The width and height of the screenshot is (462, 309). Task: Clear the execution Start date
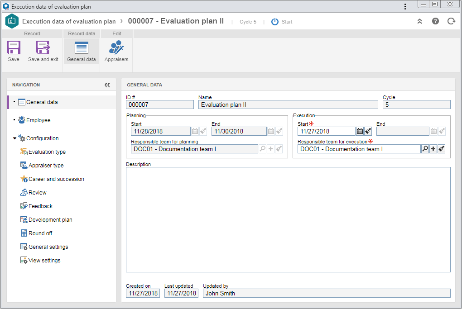368,131
